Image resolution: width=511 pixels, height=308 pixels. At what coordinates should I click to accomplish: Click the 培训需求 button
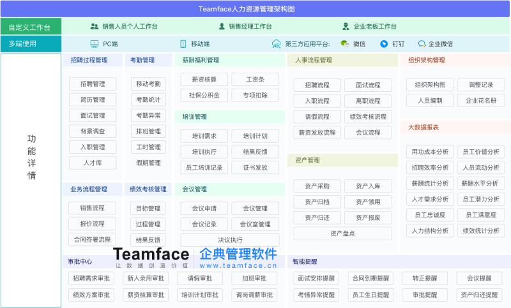click(x=204, y=136)
